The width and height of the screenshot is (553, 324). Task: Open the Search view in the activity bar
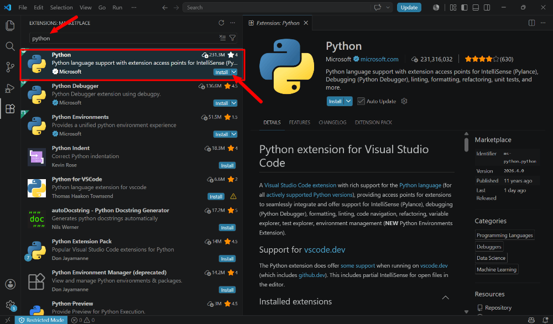coord(10,46)
